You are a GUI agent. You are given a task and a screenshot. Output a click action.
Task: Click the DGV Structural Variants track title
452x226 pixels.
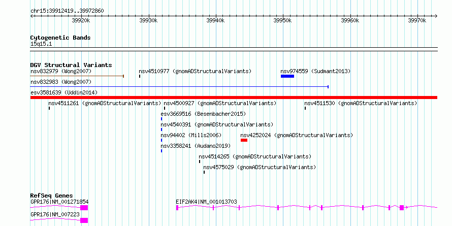tap(71, 65)
